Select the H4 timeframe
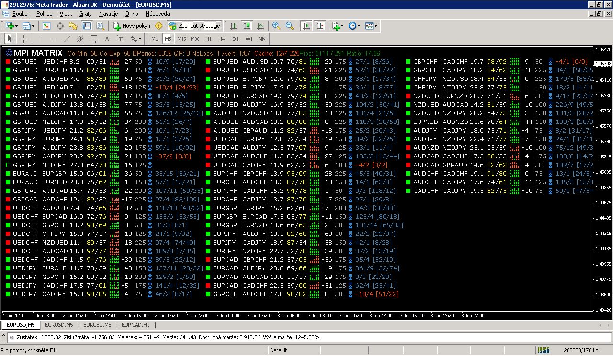 pos(221,39)
